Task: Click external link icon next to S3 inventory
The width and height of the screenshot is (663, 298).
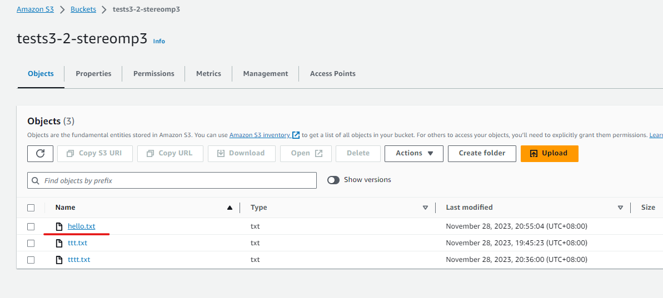Action: 296,135
